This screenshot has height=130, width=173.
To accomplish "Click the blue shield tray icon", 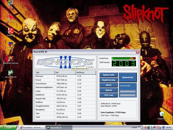I will (164, 128).
